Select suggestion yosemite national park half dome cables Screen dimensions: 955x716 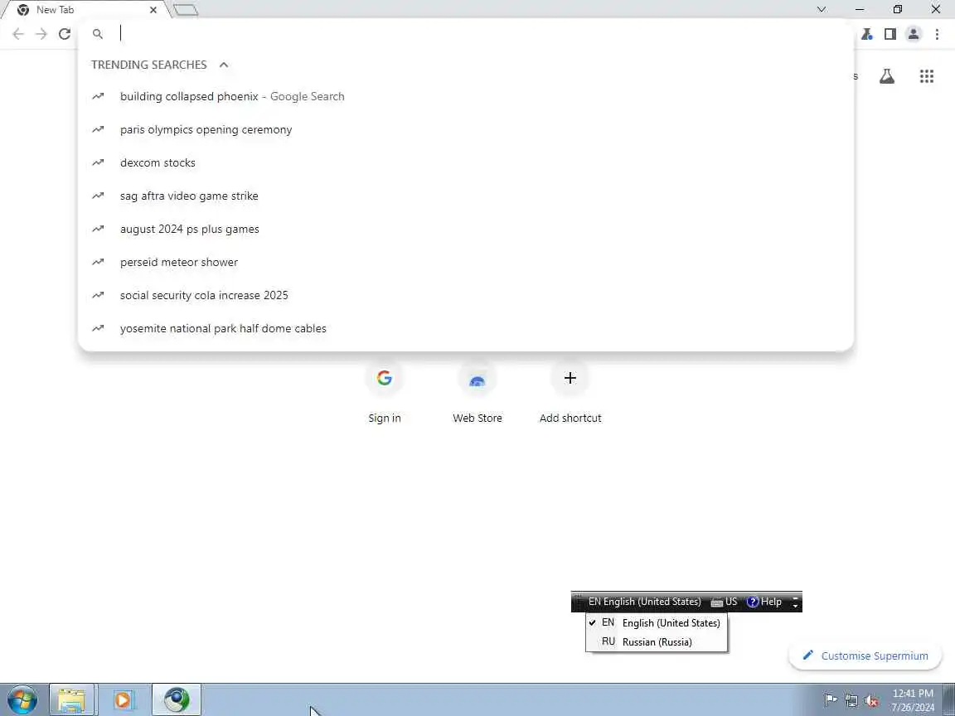466,329
